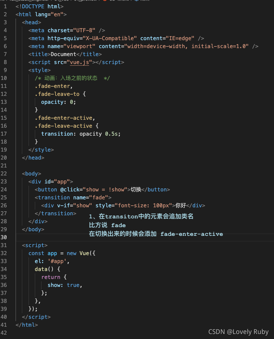Click the Vue constructor name
Image resolution: width=274 pixels, height=339 pixels.
tap(84, 253)
